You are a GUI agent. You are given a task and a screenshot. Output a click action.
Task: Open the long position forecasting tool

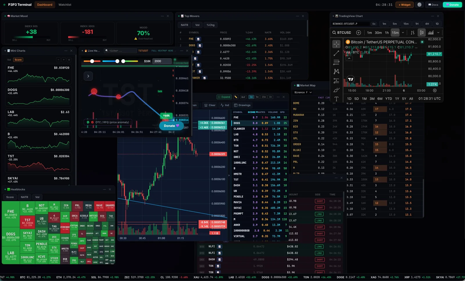click(336, 81)
